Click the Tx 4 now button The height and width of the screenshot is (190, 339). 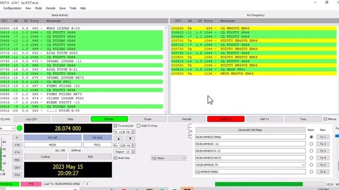click(x=323, y=158)
